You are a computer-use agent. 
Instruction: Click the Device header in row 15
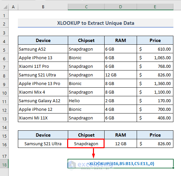43,135
